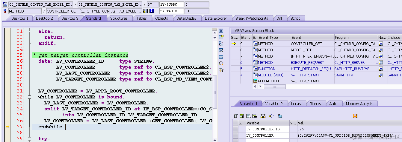Click the icon before the METHOD field
The image size is (402, 142).
5,11
